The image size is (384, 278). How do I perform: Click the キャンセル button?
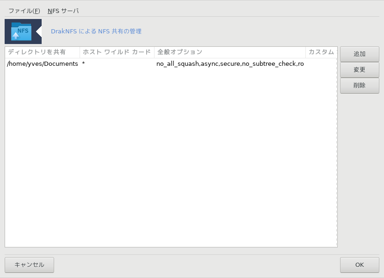30,265
